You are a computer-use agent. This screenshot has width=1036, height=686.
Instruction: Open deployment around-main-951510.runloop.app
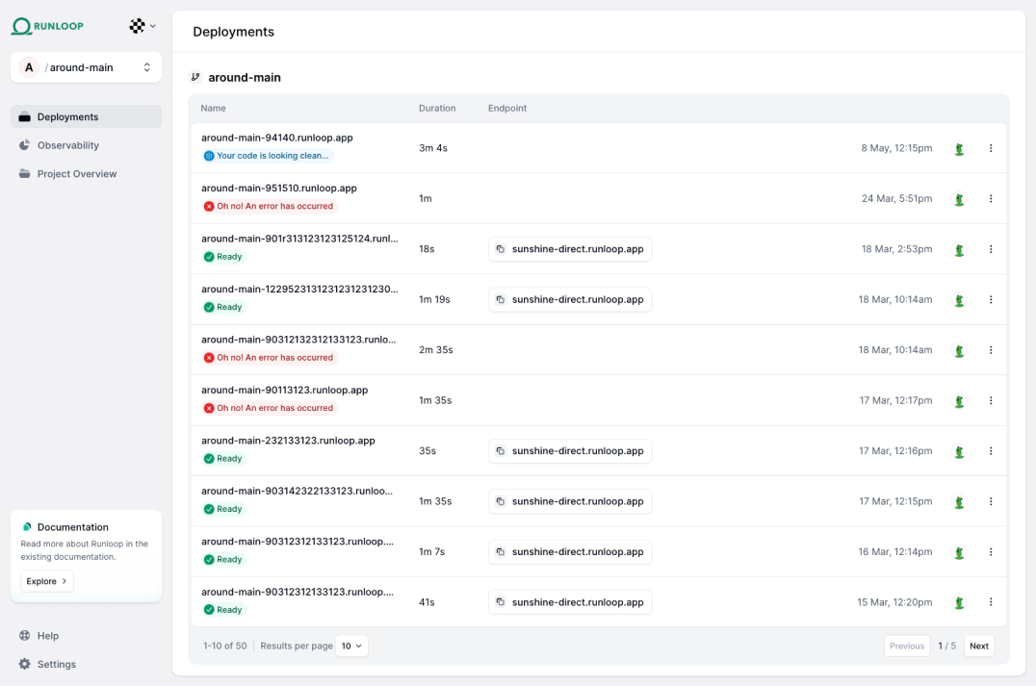coord(279,188)
